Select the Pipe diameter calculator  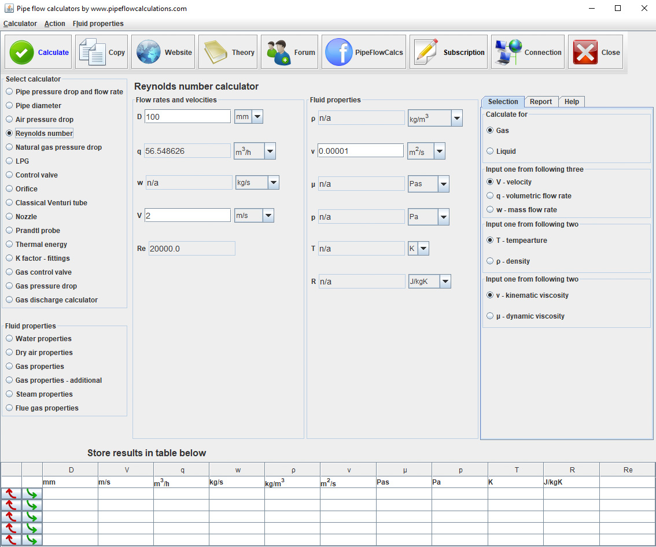[x=9, y=106]
